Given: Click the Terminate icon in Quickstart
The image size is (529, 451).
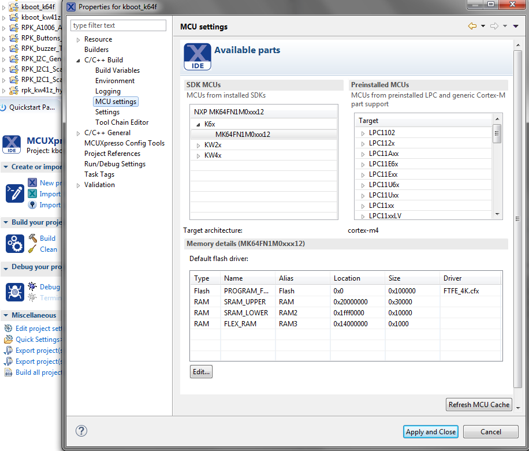Looking at the screenshot, I should click(32, 297).
